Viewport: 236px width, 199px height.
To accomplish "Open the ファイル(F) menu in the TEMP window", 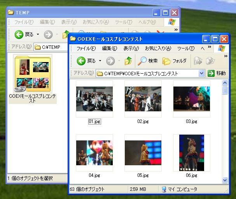I will point(24,22).
